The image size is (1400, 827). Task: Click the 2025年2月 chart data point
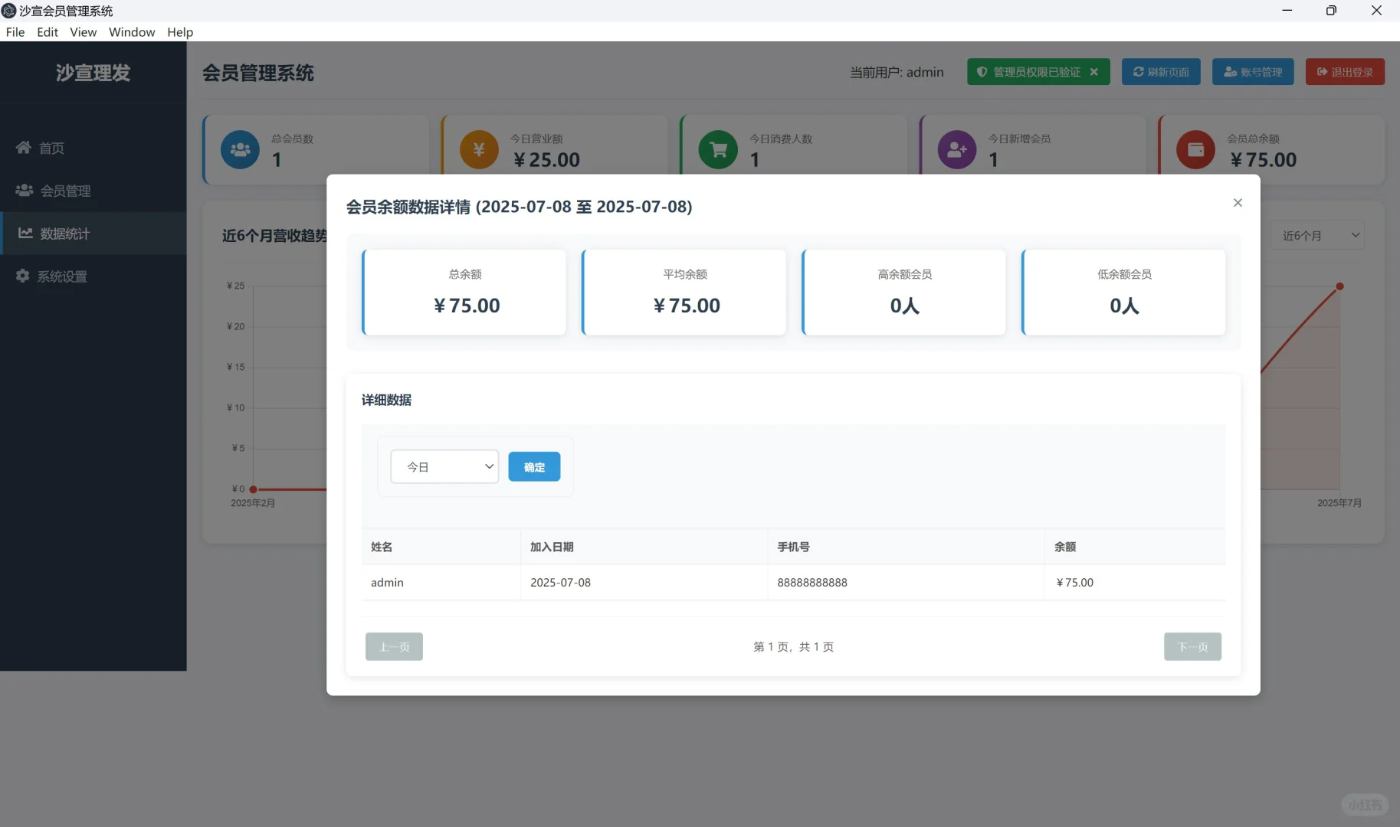253,489
